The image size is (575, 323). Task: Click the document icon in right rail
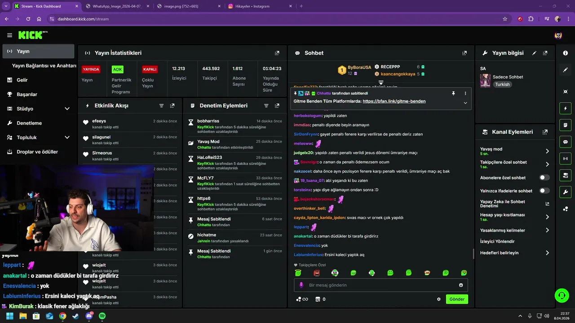[565, 125]
